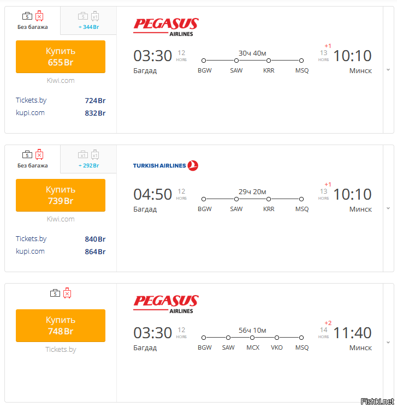
Task: Click the Turkish Airlines logo
Action: 165,165
